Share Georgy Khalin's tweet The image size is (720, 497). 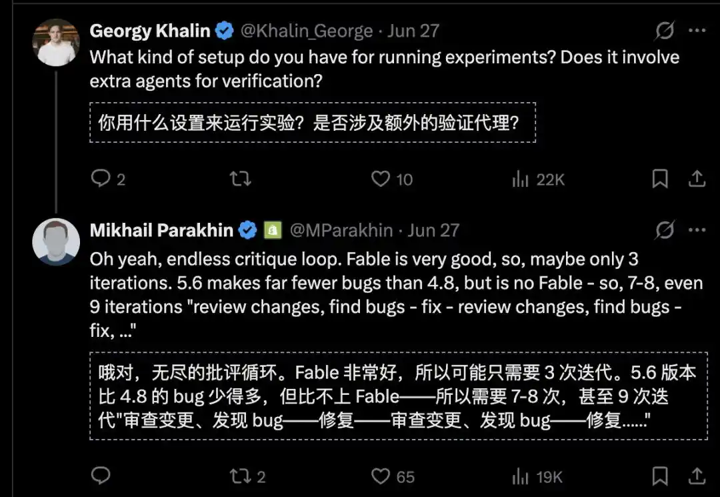pyautogui.click(x=697, y=178)
